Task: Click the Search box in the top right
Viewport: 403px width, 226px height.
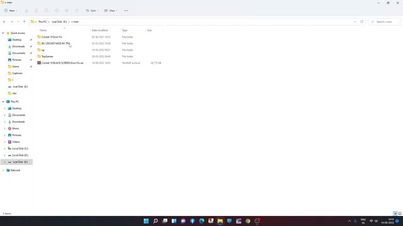Action: click(384, 22)
